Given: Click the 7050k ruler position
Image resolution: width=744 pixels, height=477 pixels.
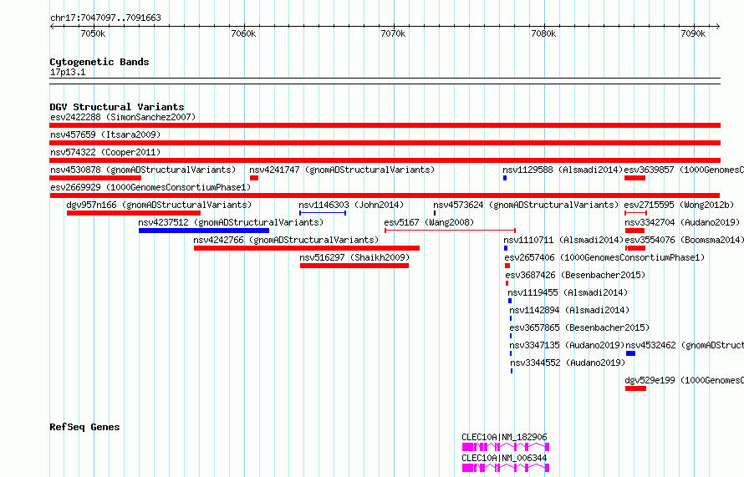Looking at the screenshot, I should pyautogui.click(x=93, y=33).
